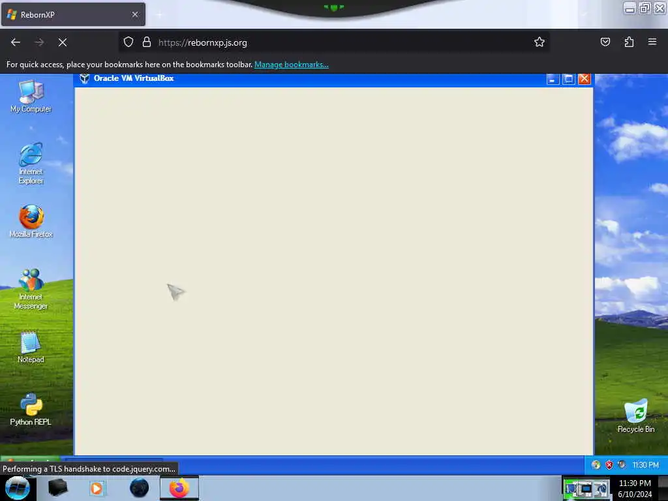This screenshot has width=668, height=501.
Task: Go back to the previous page
Action: pos(16,42)
